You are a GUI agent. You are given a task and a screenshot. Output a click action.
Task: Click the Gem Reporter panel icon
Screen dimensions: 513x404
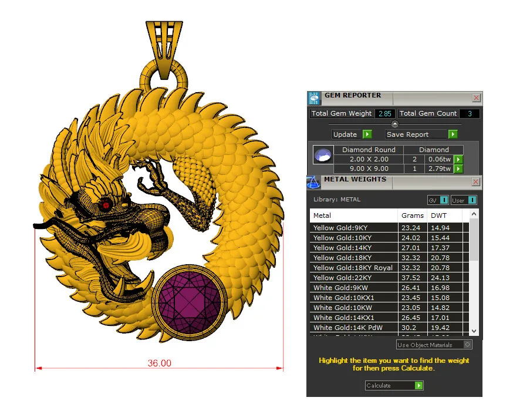(x=314, y=98)
